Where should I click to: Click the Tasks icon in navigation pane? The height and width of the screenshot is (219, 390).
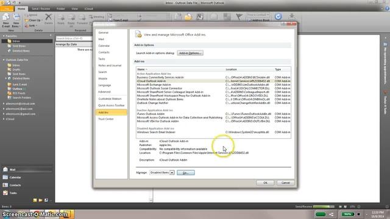(x=5, y=193)
